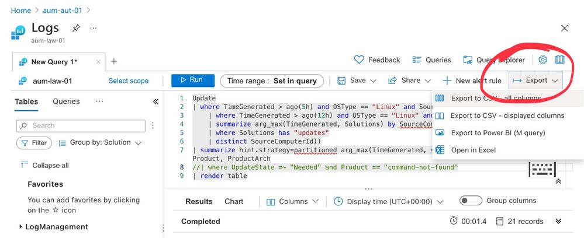Open the documentation book icon

pyautogui.click(x=560, y=60)
